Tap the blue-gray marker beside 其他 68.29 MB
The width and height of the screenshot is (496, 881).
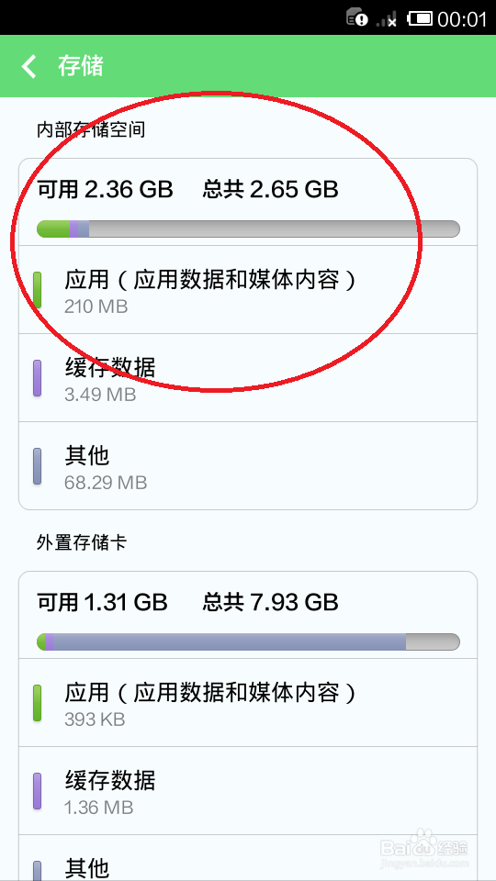[37, 466]
